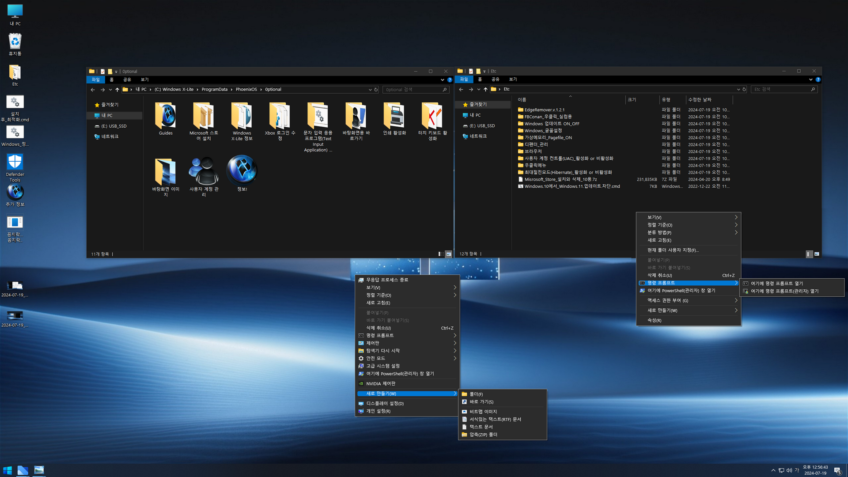This screenshot has height=477, width=848.
Task: Click ProgramData in the address breadcrumb
Action: click(214, 90)
